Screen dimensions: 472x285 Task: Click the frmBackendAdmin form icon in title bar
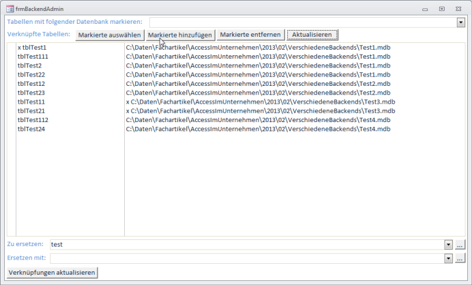[8, 9]
